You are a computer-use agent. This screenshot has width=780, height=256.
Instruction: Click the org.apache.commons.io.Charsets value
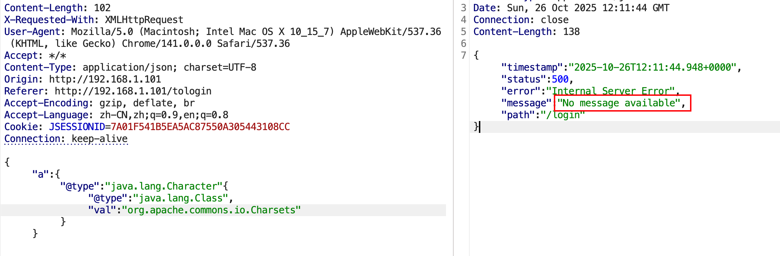click(x=211, y=210)
